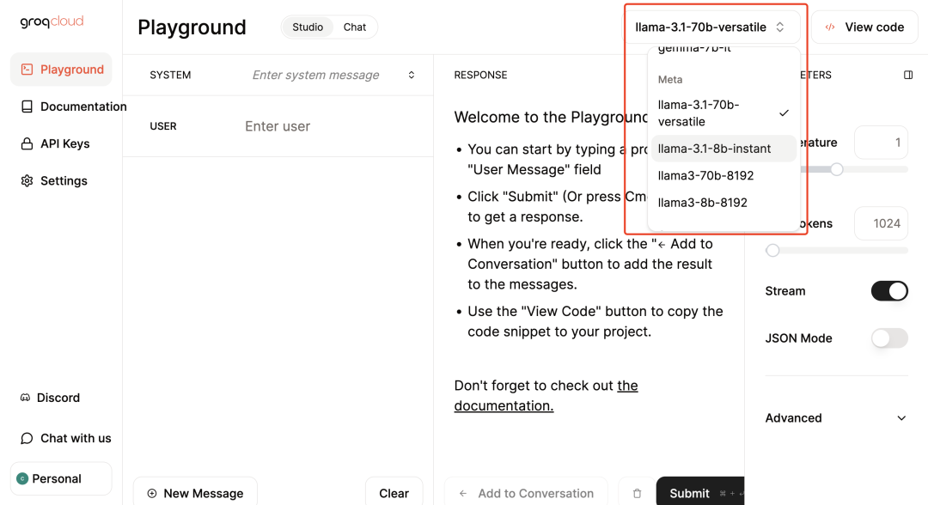
Task: Disable the Stream toggle
Action: [889, 291]
